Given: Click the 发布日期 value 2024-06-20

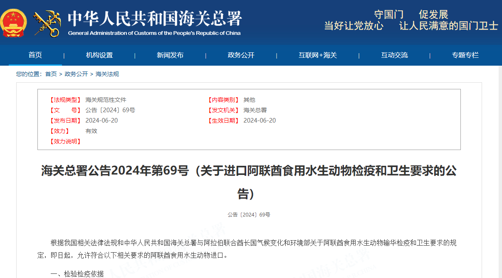Looking at the screenshot, I should click(101, 121).
